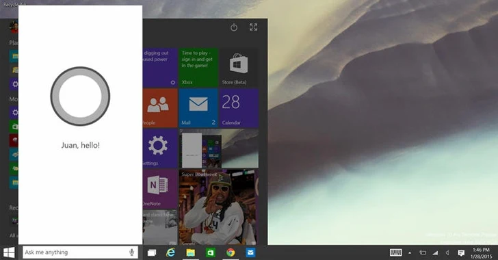Launch Google Chrome from taskbar
Viewport: 498px width, 260px height.
(x=231, y=252)
